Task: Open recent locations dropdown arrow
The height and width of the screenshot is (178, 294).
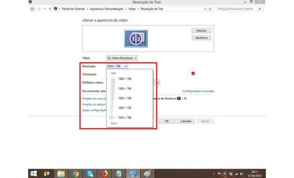Action: pos(44,9)
